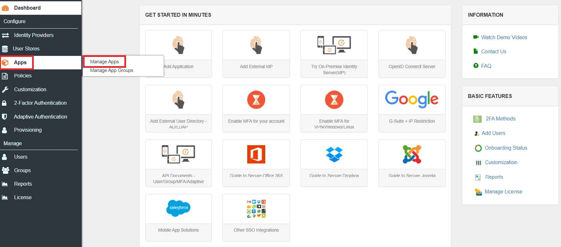Select Manage Apps from Apps submenu
The height and width of the screenshot is (247, 561).
104,62
